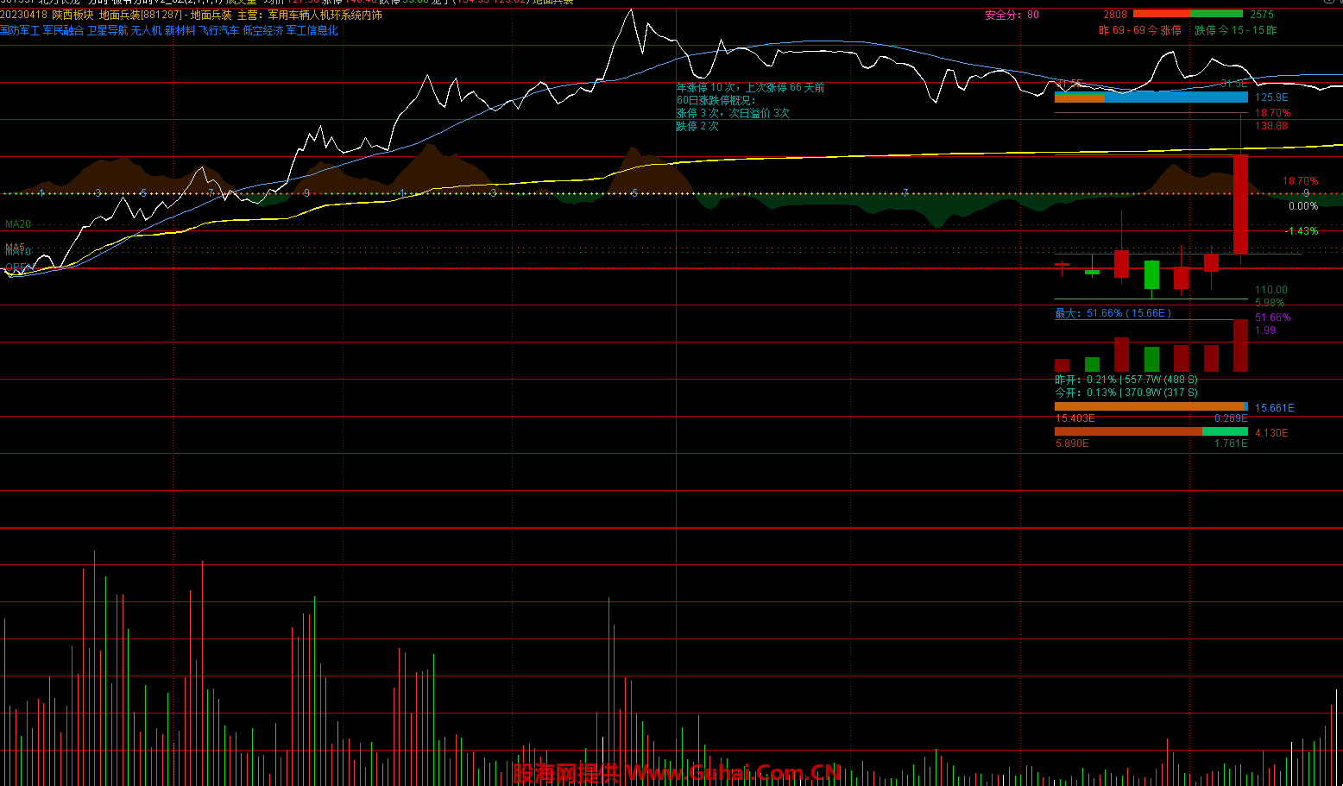Click the 陕西板块 region label
This screenshot has height=786, width=1343.
pyautogui.click(x=73, y=16)
